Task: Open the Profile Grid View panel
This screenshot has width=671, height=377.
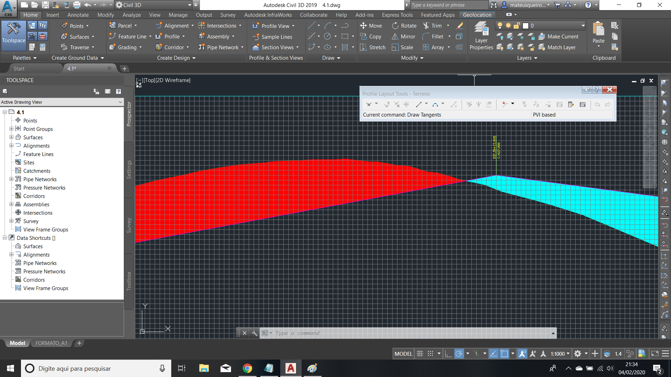Action: (x=583, y=104)
